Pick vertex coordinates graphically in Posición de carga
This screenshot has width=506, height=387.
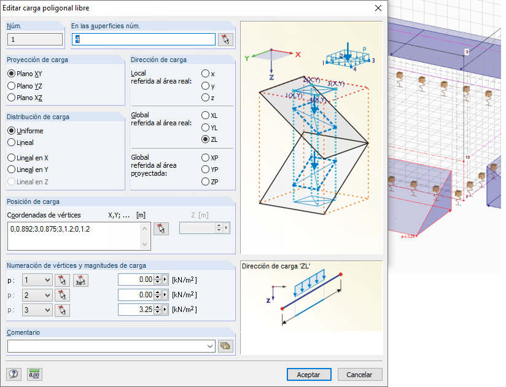[161, 229]
